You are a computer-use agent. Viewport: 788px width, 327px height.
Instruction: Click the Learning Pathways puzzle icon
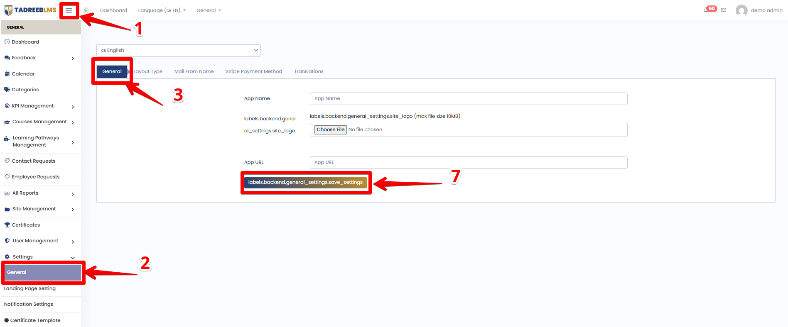click(x=7, y=139)
